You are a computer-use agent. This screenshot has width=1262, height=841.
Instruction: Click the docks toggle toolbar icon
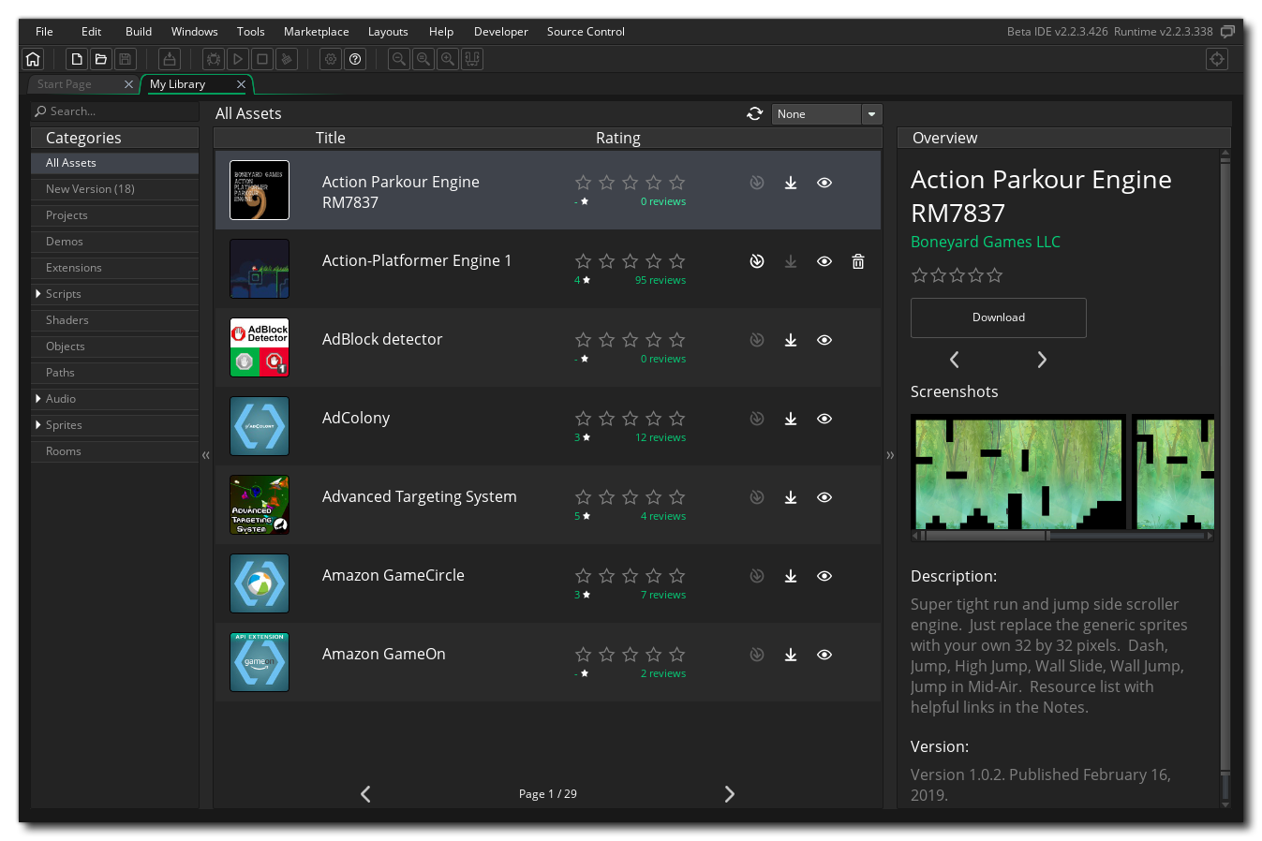click(472, 59)
